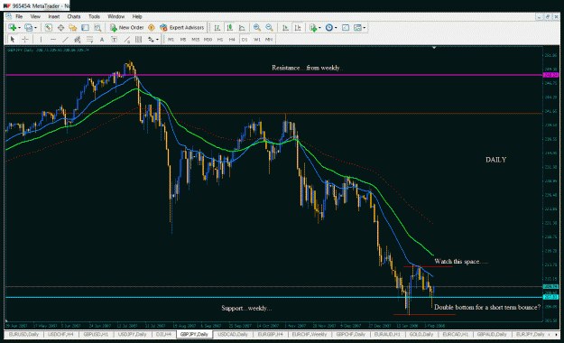This screenshot has width=564, height=343.
Task: Select the Equidistant Channel tool
Action: point(78,39)
